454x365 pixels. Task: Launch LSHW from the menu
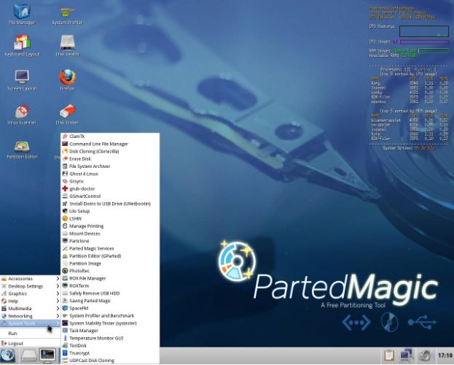pyautogui.click(x=110, y=219)
